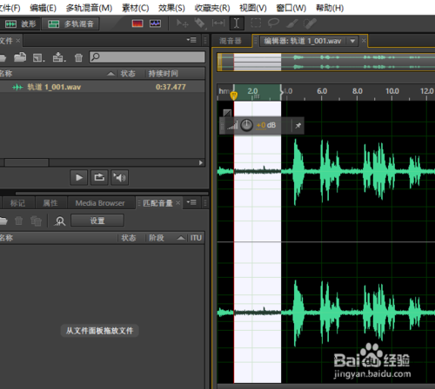Select the Lasso Selection tool
Screen dimensions: 435x389
point(273,23)
